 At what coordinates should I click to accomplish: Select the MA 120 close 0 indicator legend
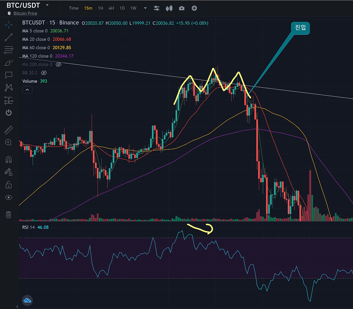coord(37,56)
